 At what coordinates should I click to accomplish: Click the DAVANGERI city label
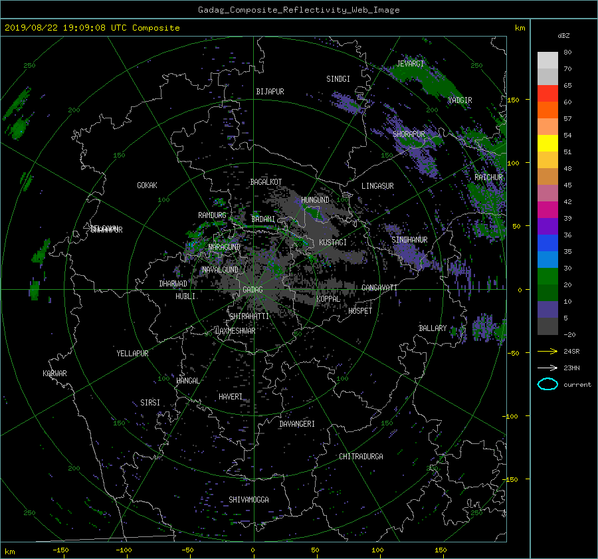297,424
